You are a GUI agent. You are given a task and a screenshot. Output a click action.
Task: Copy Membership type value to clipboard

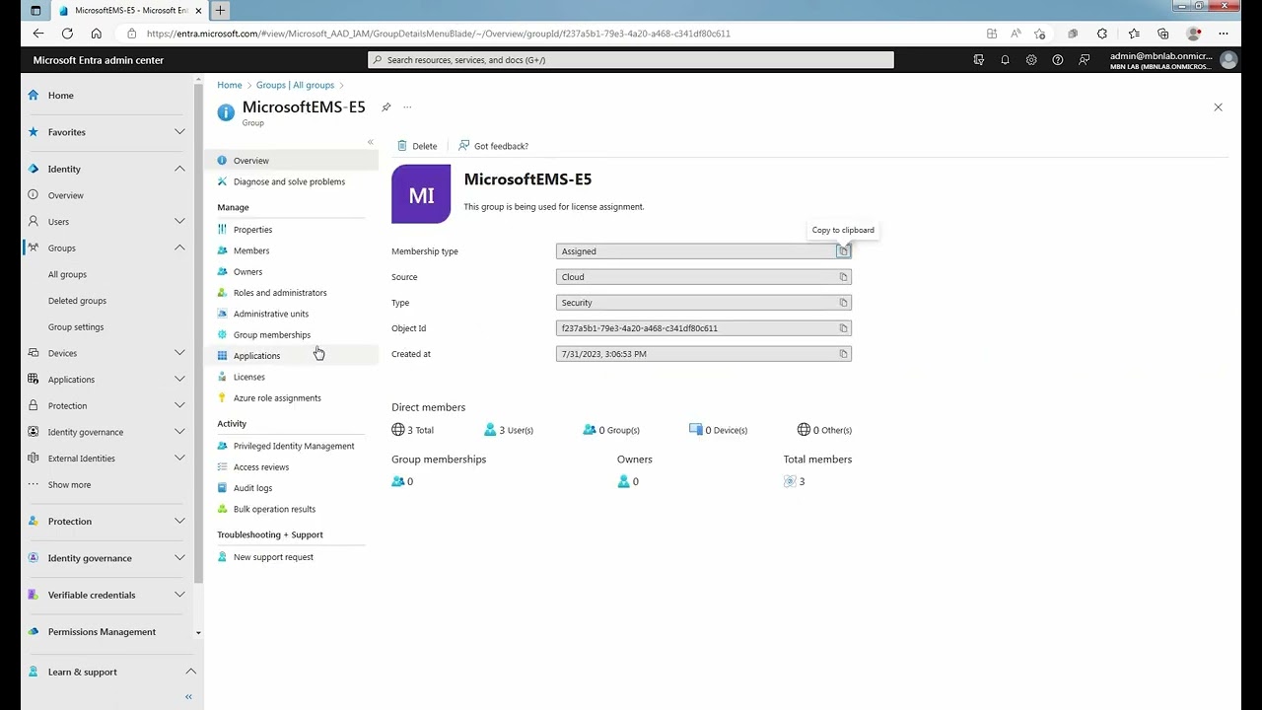(x=843, y=251)
